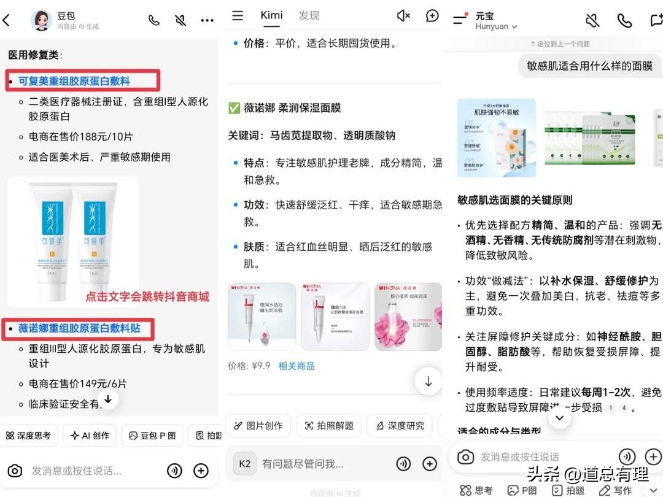Switch to the 发现 tab in Kimi
The image size is (663, 497).
point(309,15)
